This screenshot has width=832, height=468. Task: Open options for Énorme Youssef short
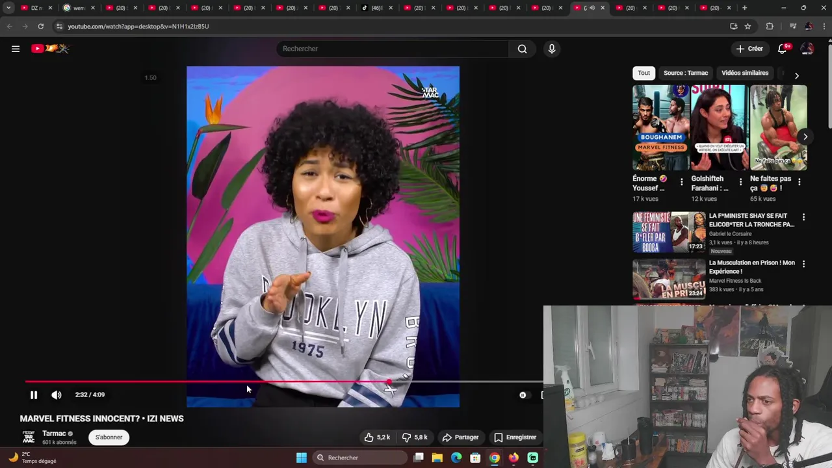681,182
